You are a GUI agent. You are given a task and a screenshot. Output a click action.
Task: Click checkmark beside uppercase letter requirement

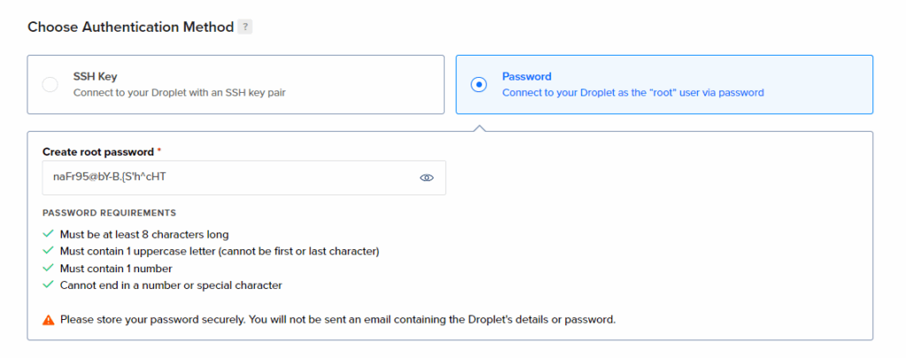coord(48,251)
